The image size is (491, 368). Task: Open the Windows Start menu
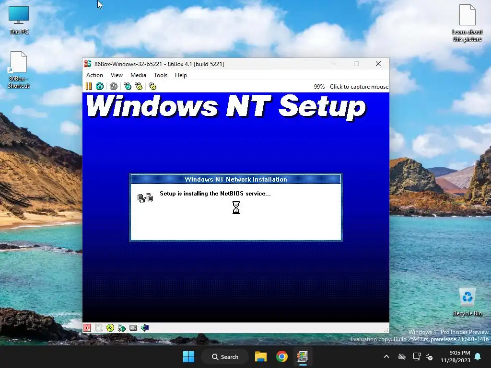click(188, 356)
